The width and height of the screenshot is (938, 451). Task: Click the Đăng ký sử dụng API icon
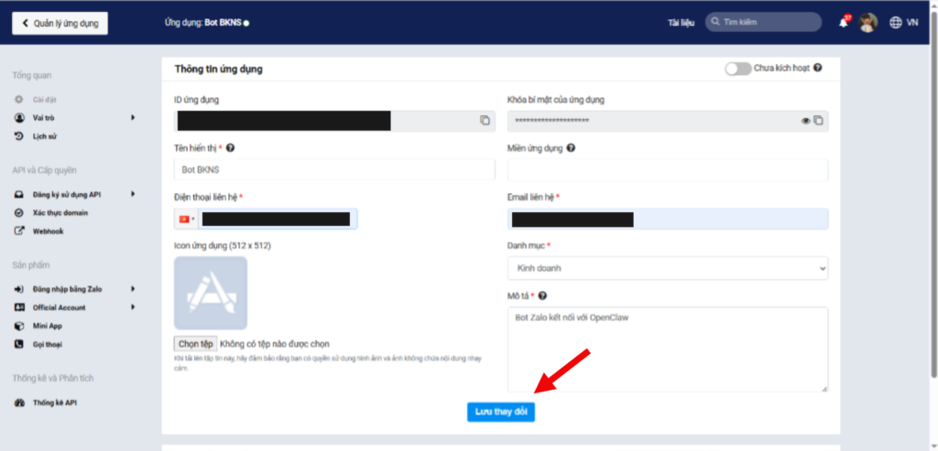(x=19, y=194)
